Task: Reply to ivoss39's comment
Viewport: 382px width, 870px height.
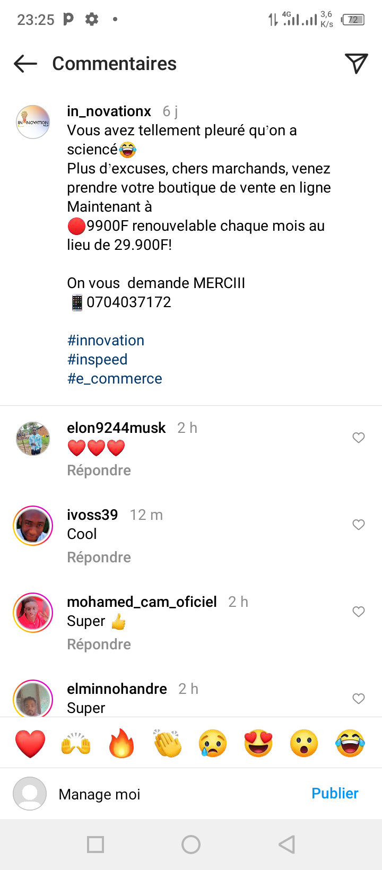Action: pos(99,558)
